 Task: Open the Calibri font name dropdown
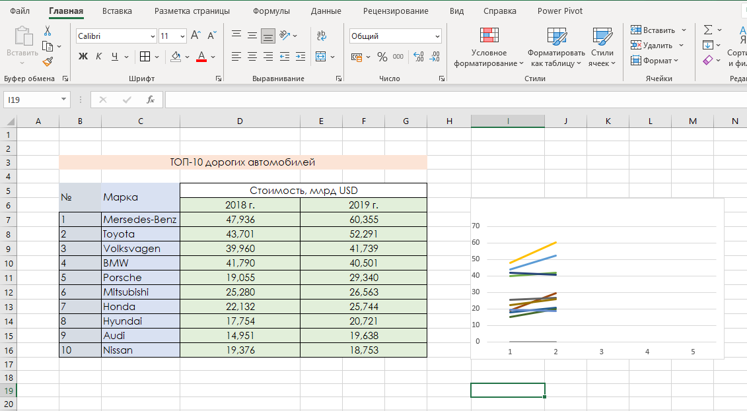pyautogui.click(x=153, y=36)
